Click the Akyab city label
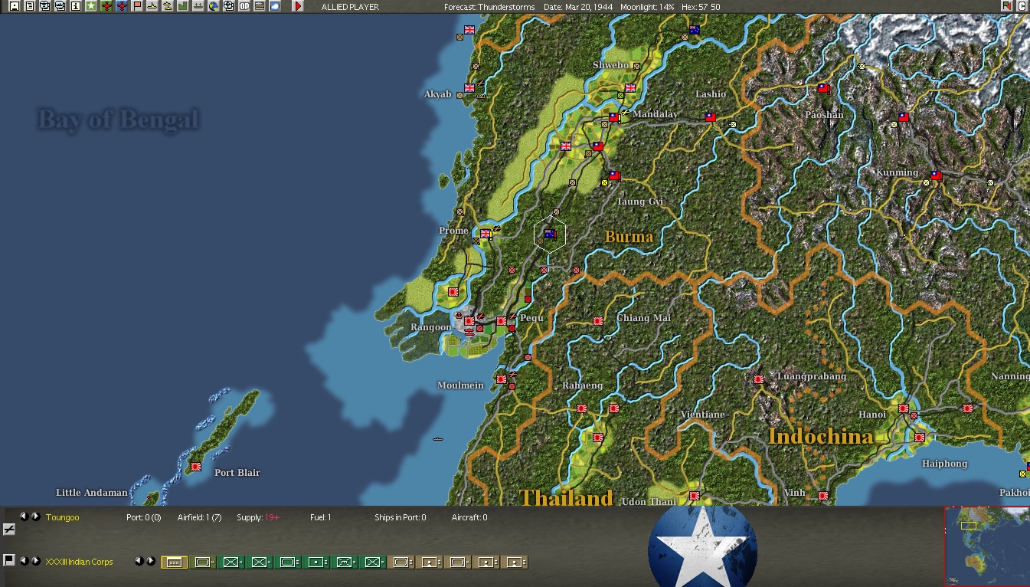Screen dimensions: 1030x587 point(438,94)
